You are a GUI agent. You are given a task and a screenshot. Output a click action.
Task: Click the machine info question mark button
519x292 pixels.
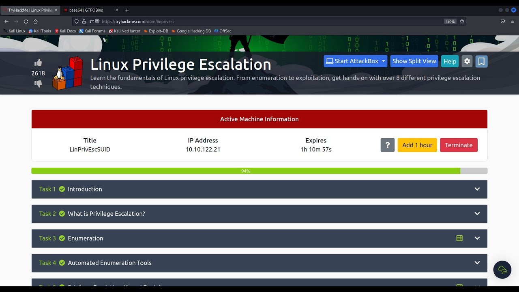click(388, 145)
